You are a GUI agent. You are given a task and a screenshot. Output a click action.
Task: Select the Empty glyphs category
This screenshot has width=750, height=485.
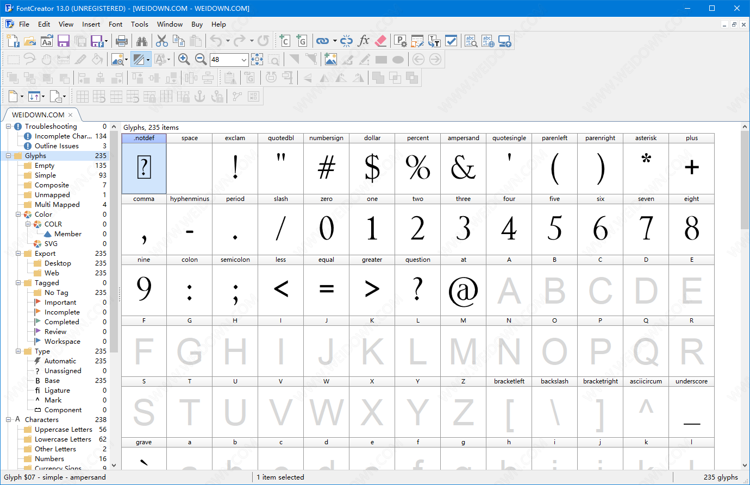[x=45, y=166]
